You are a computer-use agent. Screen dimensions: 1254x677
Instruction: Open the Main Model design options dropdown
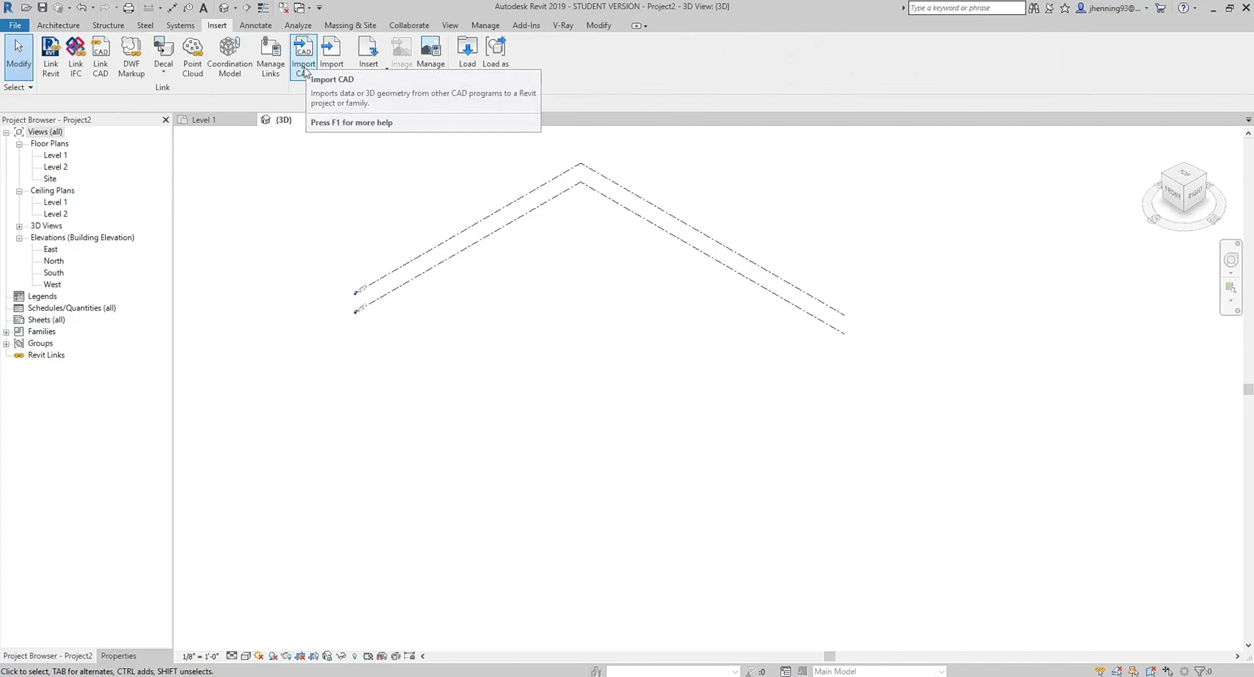pos(879,671)
